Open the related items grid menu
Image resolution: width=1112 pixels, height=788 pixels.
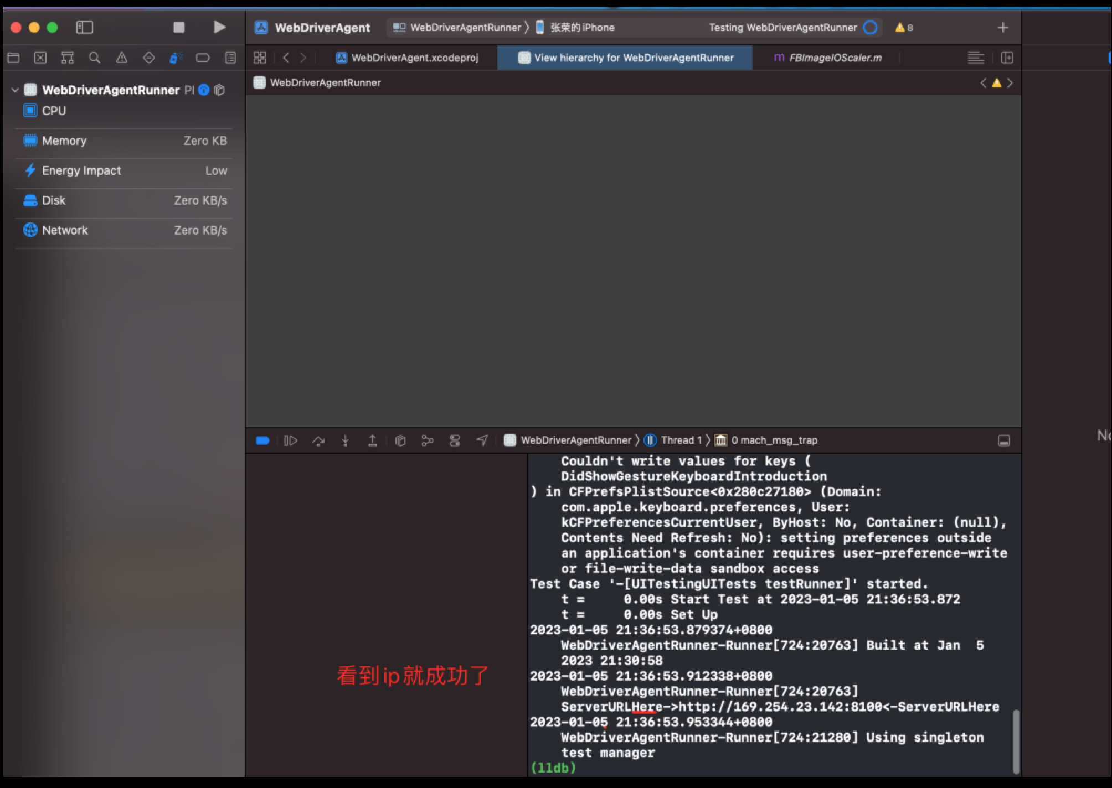259,58
